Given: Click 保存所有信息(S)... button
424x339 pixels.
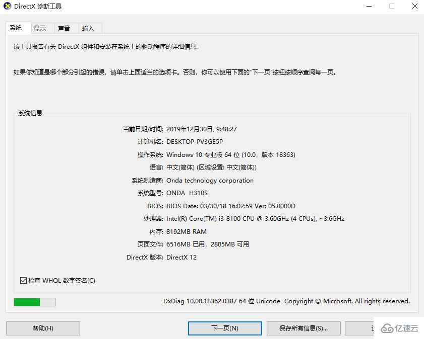Looking at the screenshot, I should click(304, 328).
